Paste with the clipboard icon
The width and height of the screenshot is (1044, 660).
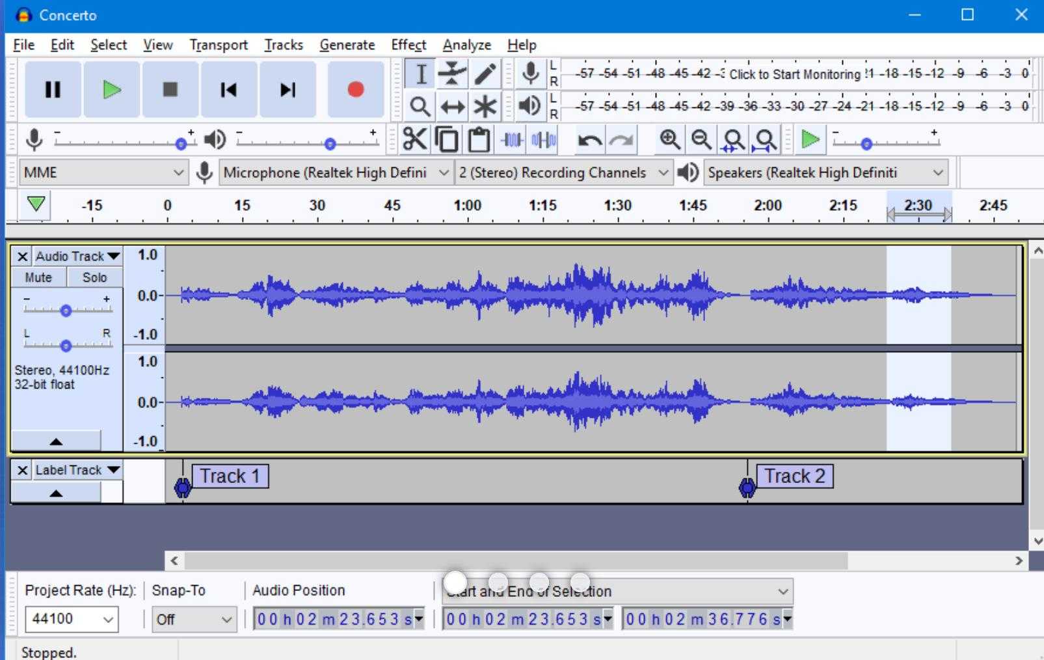point(479,139)
